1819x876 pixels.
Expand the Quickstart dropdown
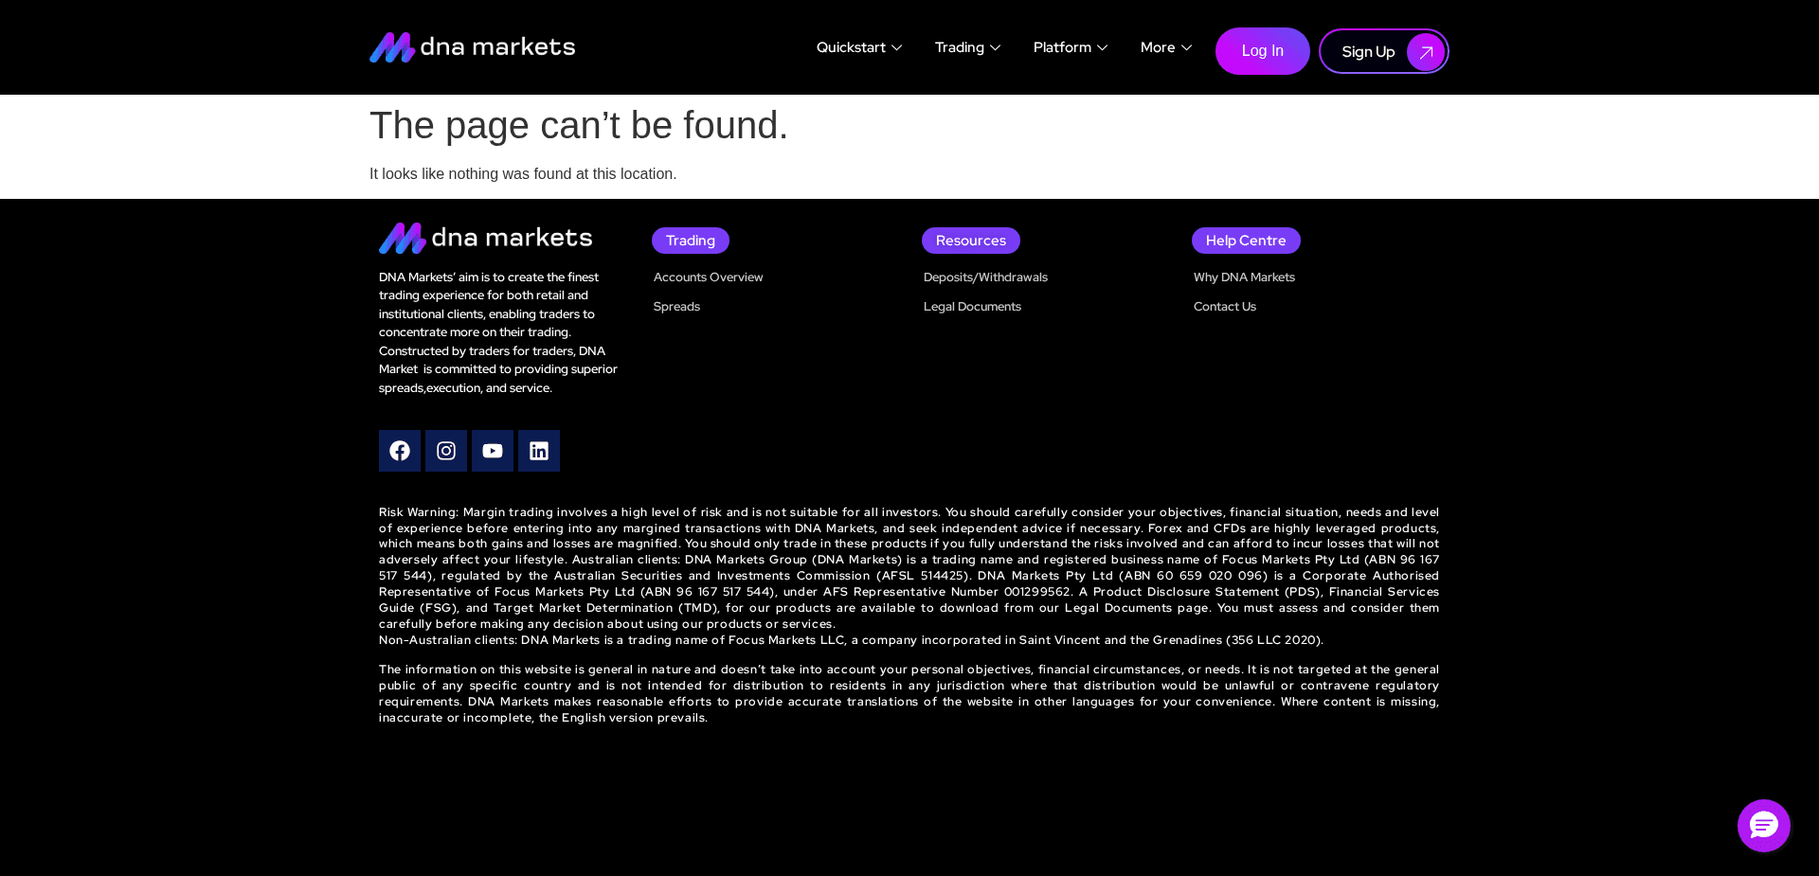click(x=858, y=46)
